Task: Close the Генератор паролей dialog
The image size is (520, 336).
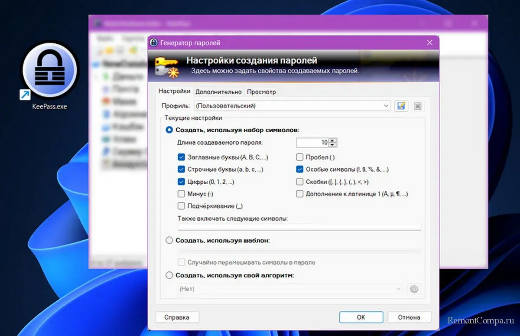Action: 429,42
